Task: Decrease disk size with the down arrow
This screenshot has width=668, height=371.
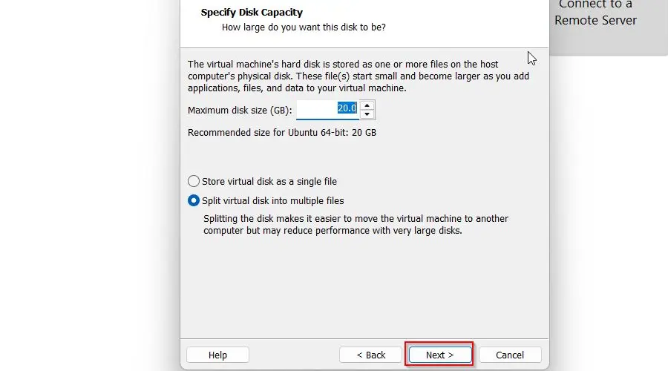Action: click(x=367, y=114)
